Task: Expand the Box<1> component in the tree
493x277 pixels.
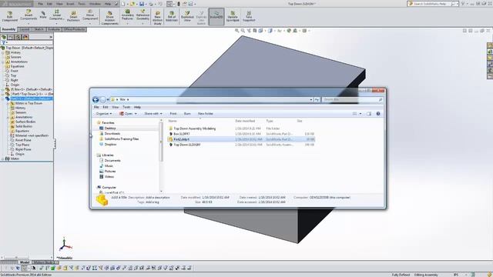Action: (3, 89)
